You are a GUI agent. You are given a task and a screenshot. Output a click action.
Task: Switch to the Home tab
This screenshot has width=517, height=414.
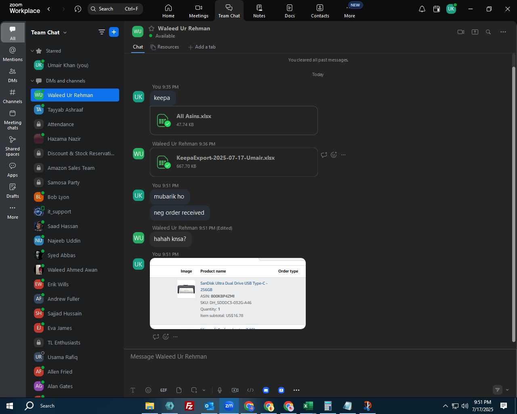pyautogui.click(x=168, y=11)
